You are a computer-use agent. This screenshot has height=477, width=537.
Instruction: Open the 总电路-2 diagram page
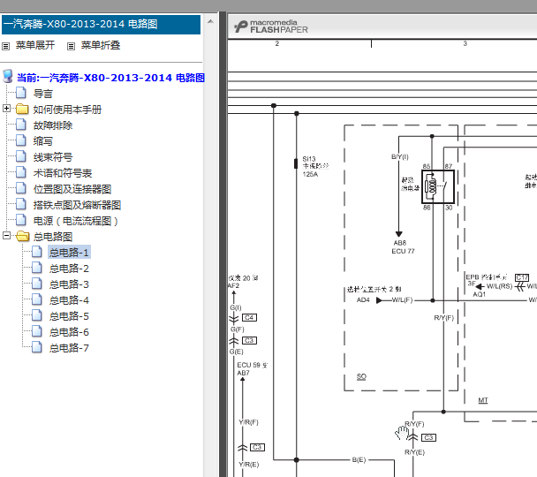point(69,269)
